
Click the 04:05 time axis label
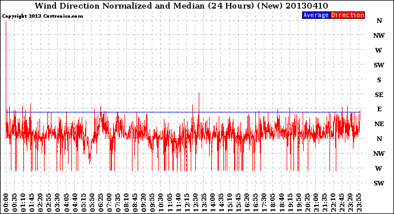[x=66, y=203]
